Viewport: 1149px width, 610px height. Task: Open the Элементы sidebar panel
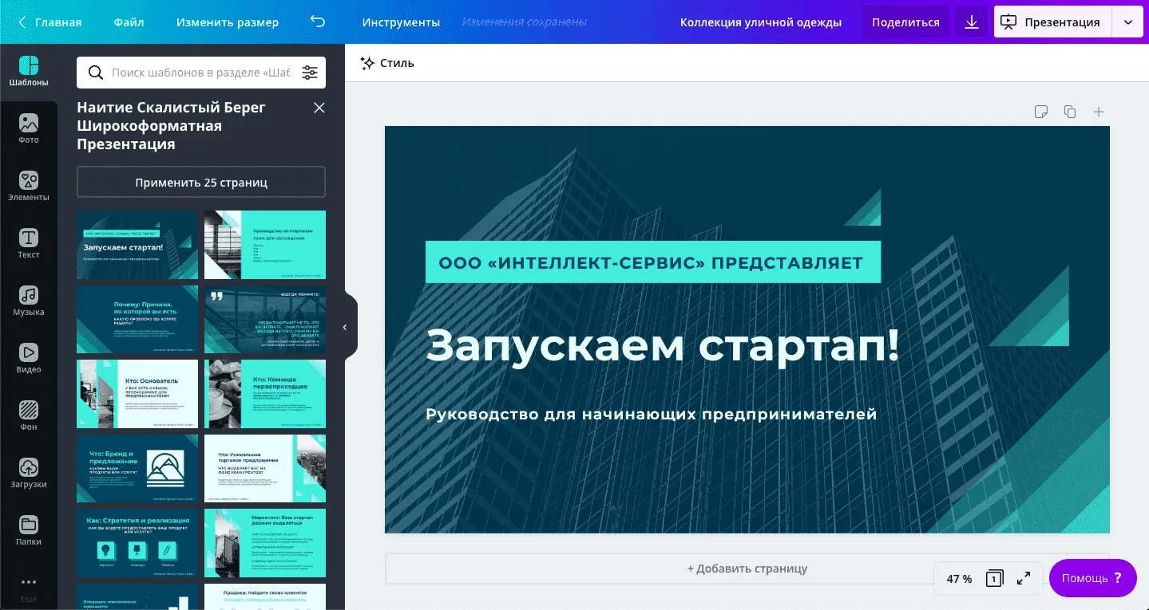[29, 187]
